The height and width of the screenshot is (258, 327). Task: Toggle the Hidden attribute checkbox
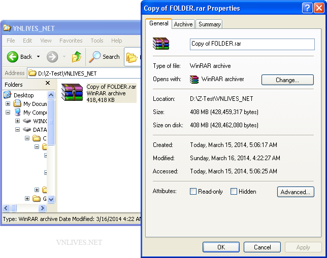point(234,192)
